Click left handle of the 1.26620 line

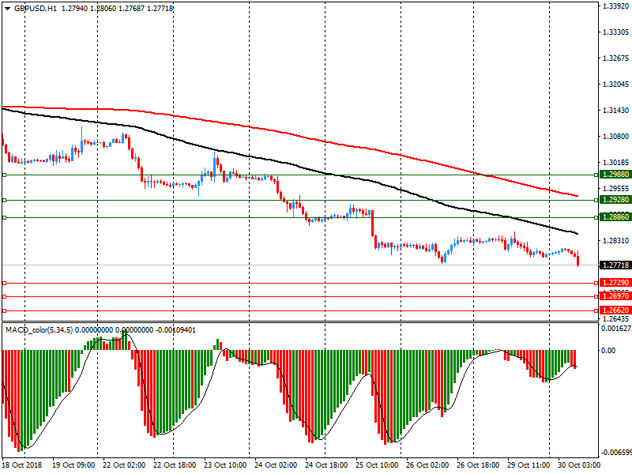click(4, 310)
